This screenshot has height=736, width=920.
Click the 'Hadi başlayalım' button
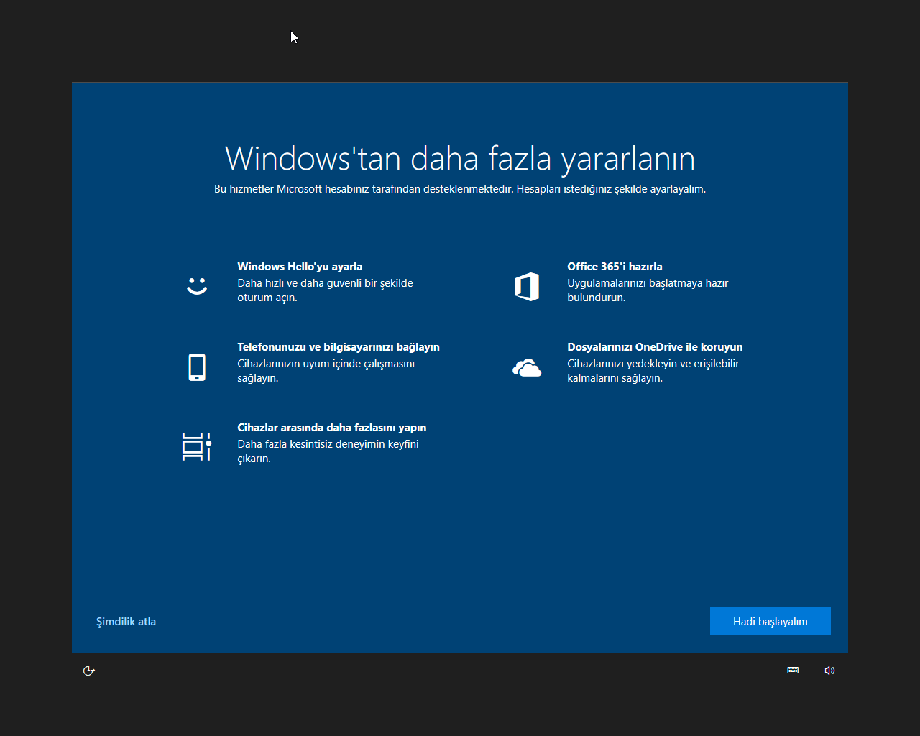(770, 621)
